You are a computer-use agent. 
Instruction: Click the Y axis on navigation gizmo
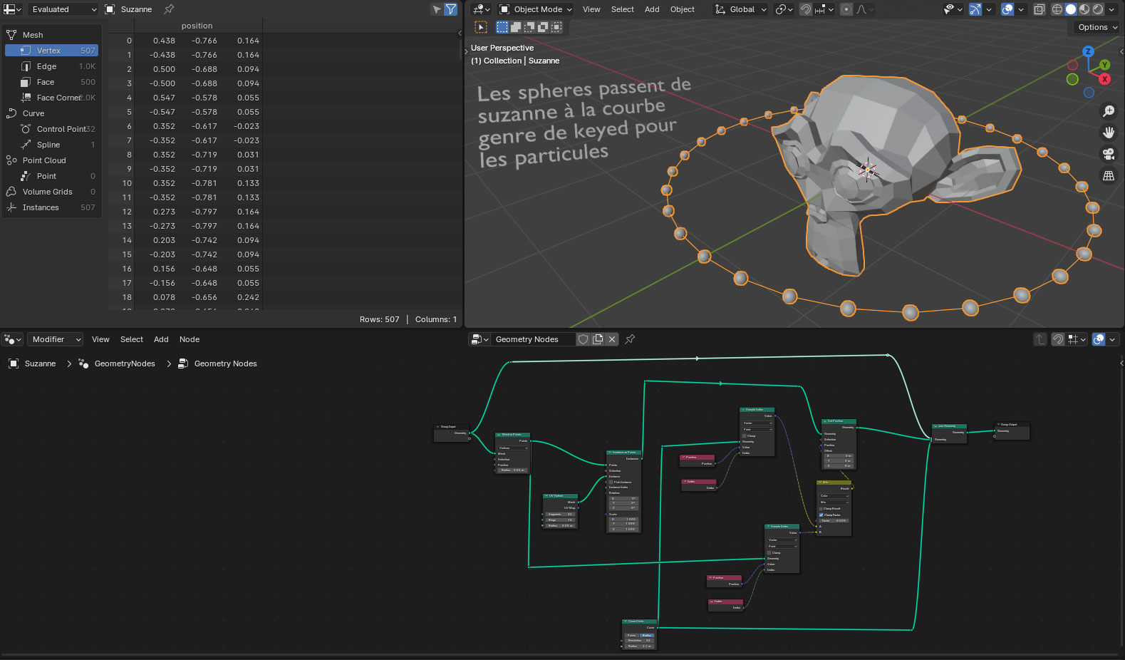click(x=1104, y=65)
